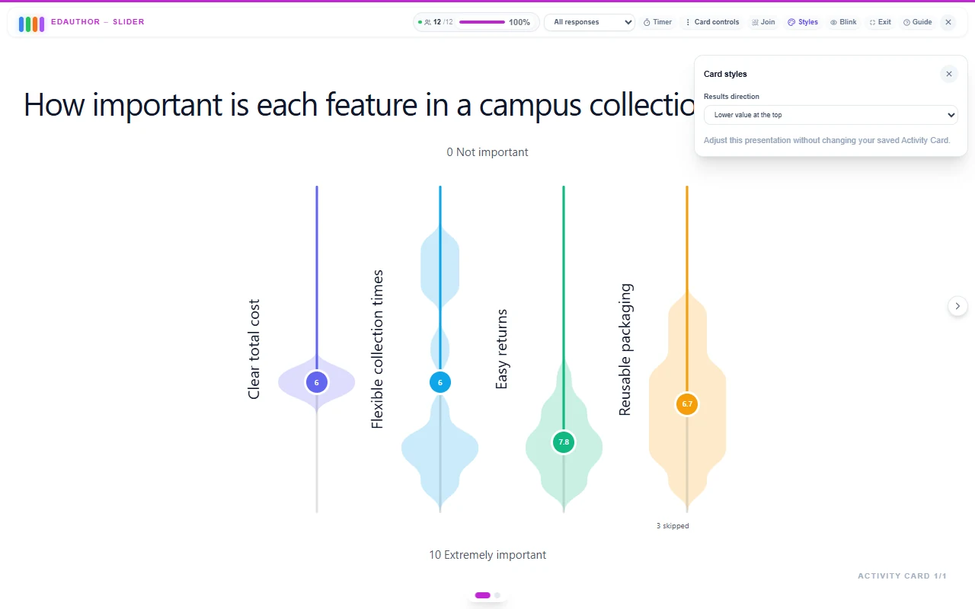Click the "3 skipped" label
Viewport: 975px width, 609px height.
(x=673, y=526)
